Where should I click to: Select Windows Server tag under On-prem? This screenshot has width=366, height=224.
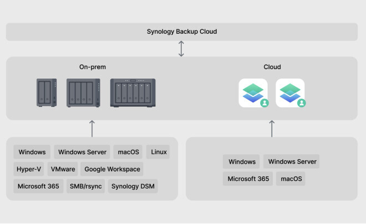82,152
